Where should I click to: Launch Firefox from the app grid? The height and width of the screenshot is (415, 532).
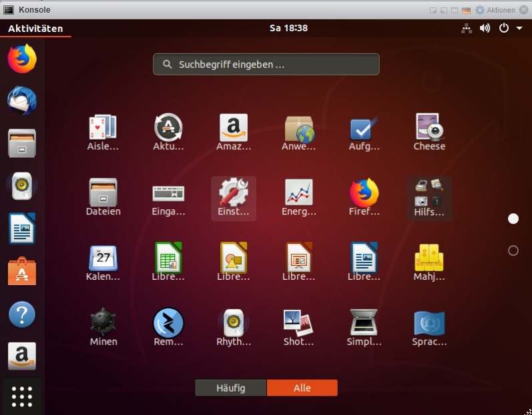coord(364,198)
